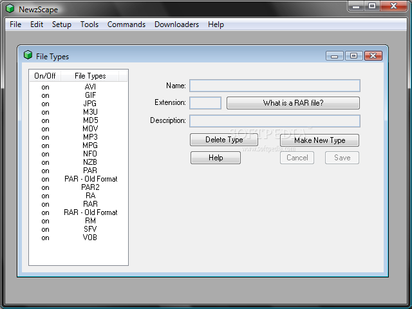Select the MD5 file type
Image resolution: width=412 pixels, height=309 pixels.
[90, 120]
